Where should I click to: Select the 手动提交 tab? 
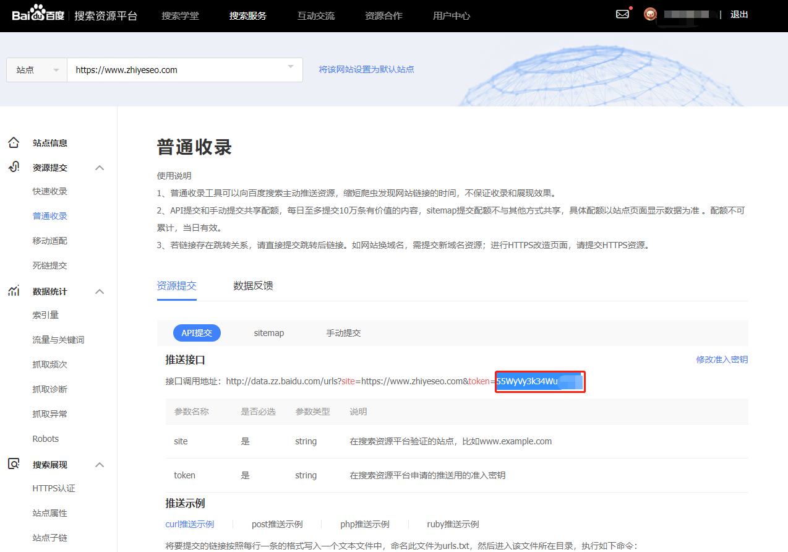point(343,333)
